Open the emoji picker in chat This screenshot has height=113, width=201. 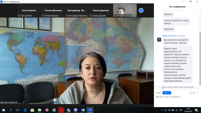point(194,93)
